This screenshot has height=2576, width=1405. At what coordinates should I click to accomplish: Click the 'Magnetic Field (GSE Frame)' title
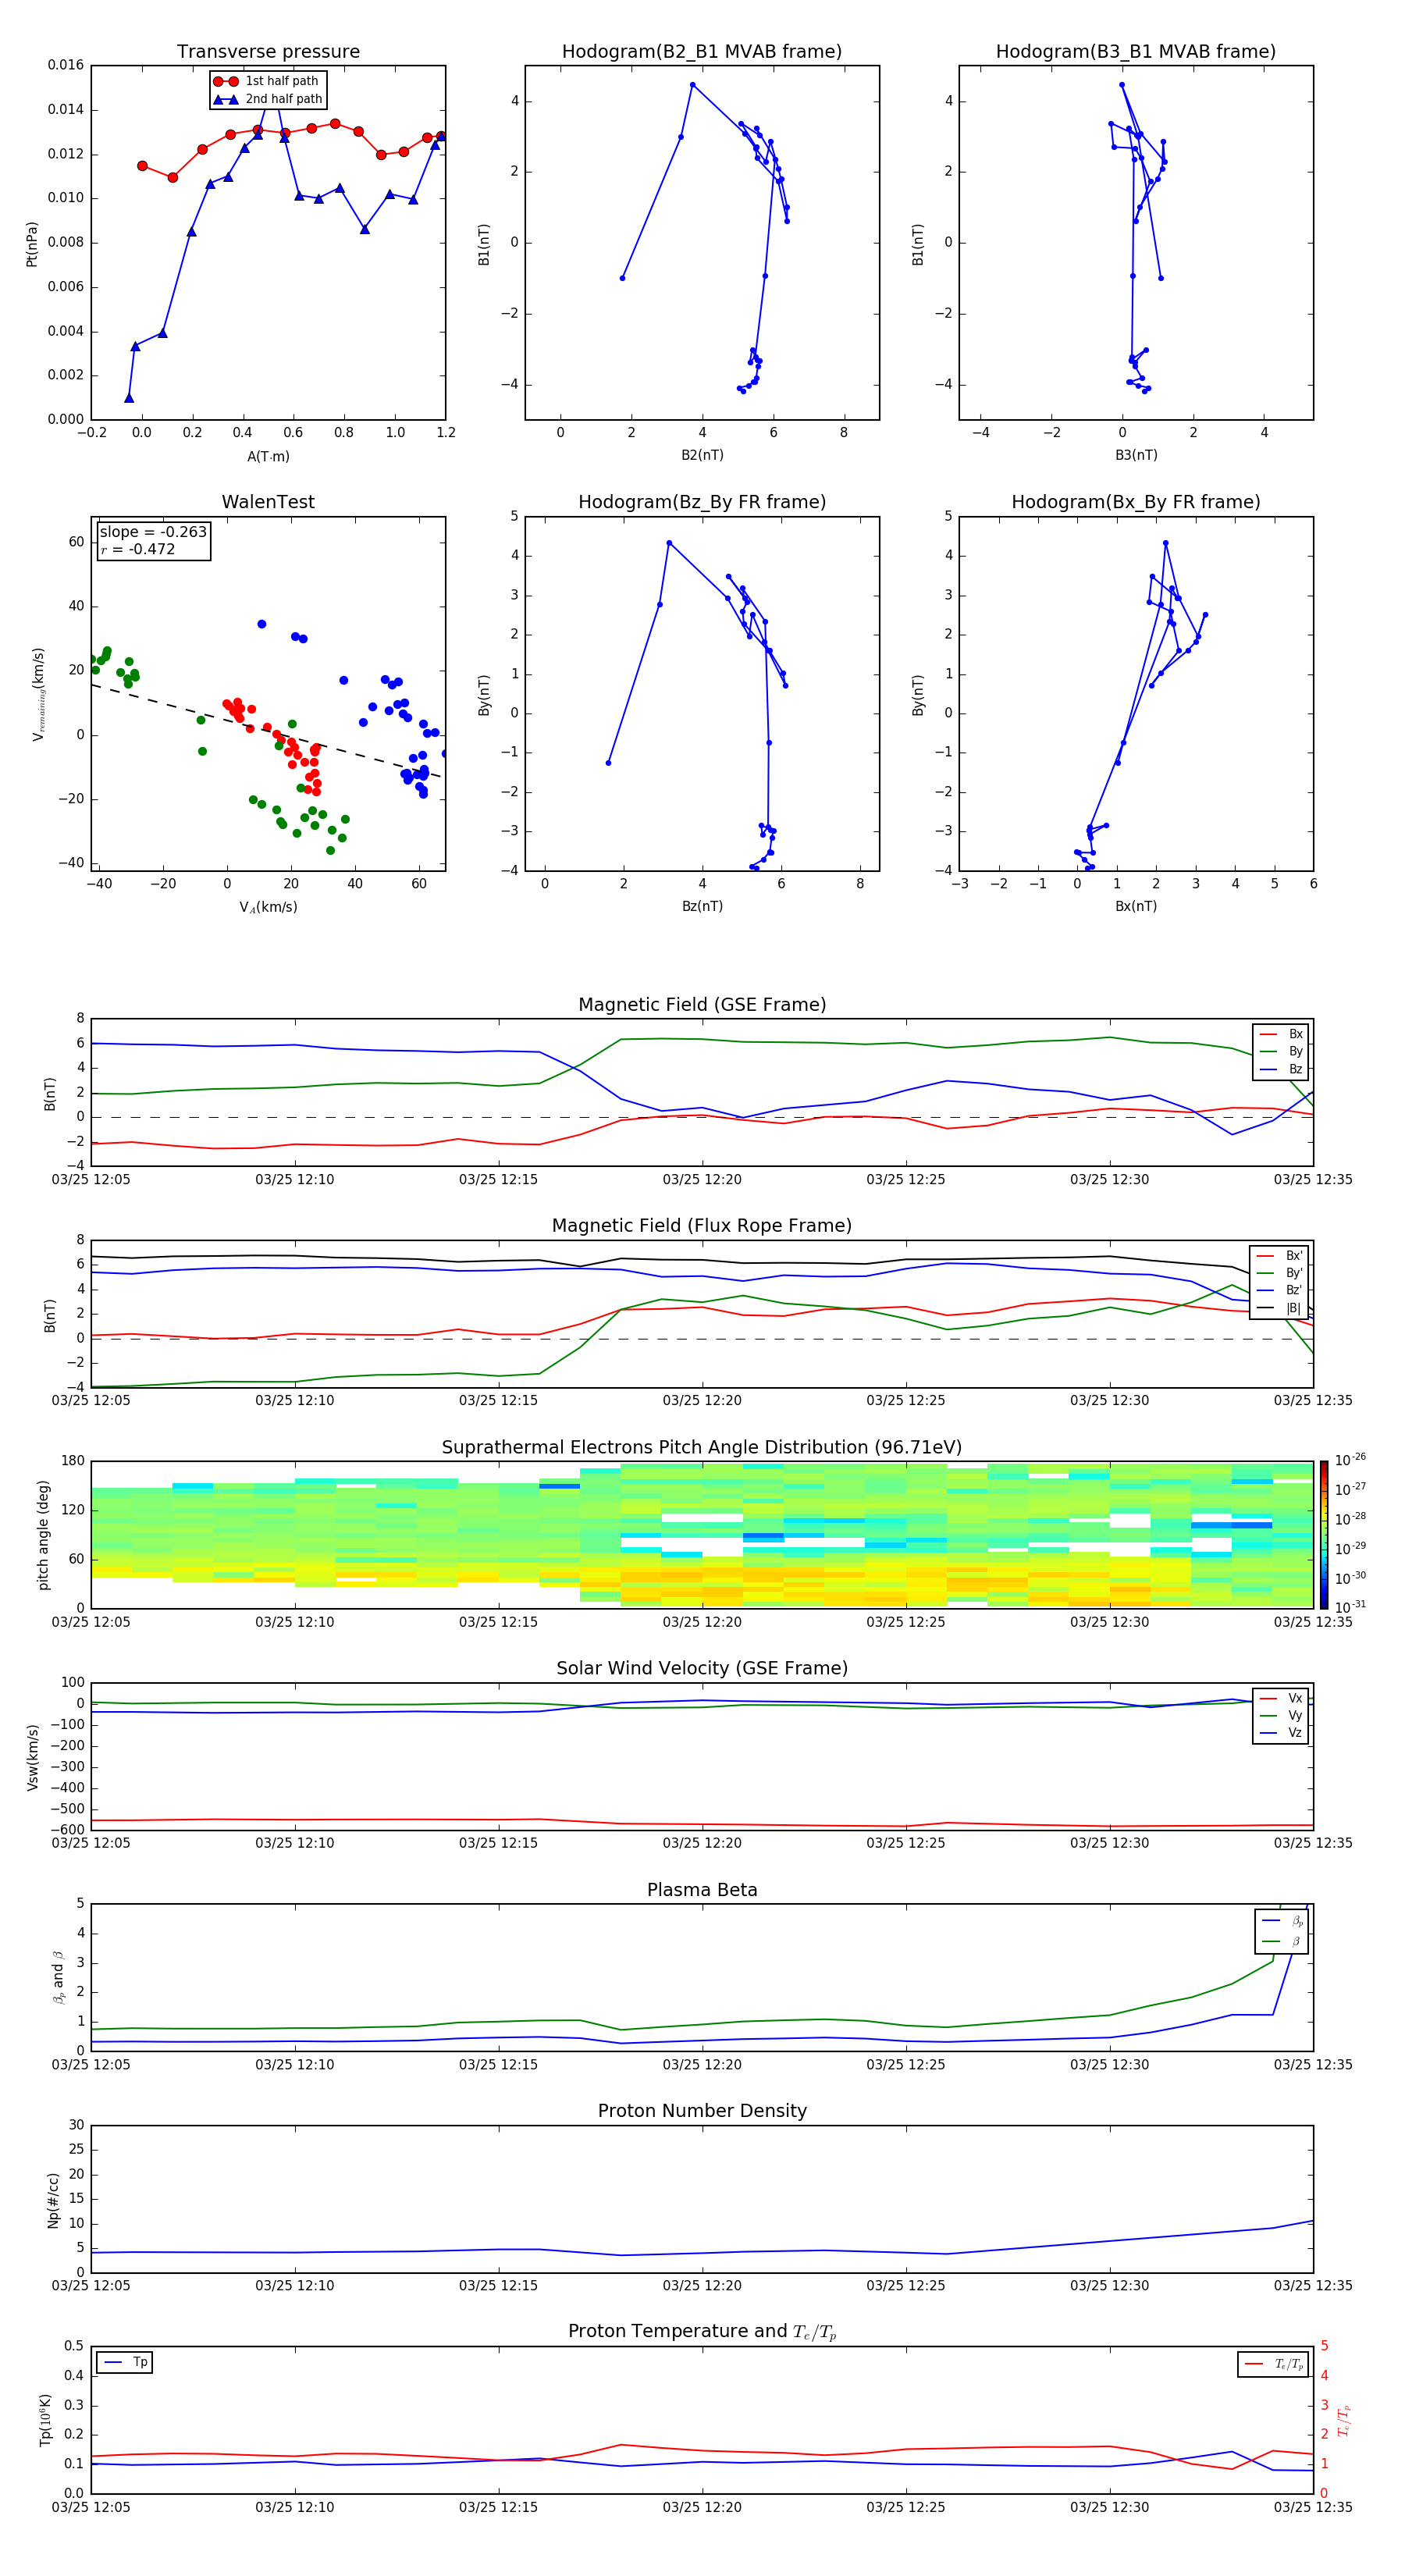pyautogui.click(x=702, y=1005)
